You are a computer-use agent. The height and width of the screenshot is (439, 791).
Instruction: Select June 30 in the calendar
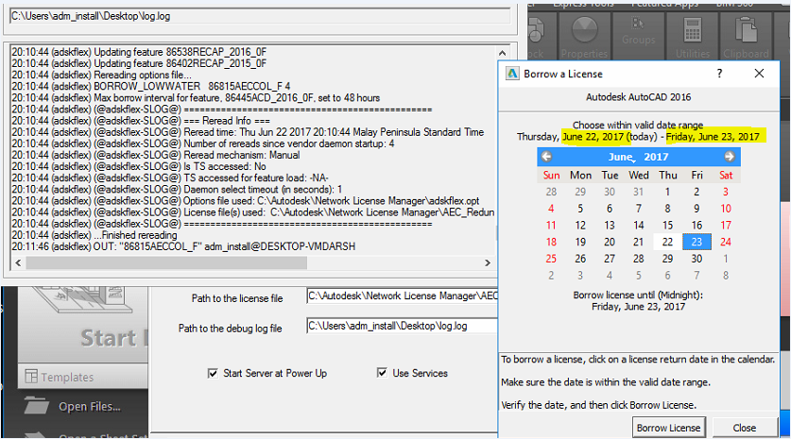696,259
